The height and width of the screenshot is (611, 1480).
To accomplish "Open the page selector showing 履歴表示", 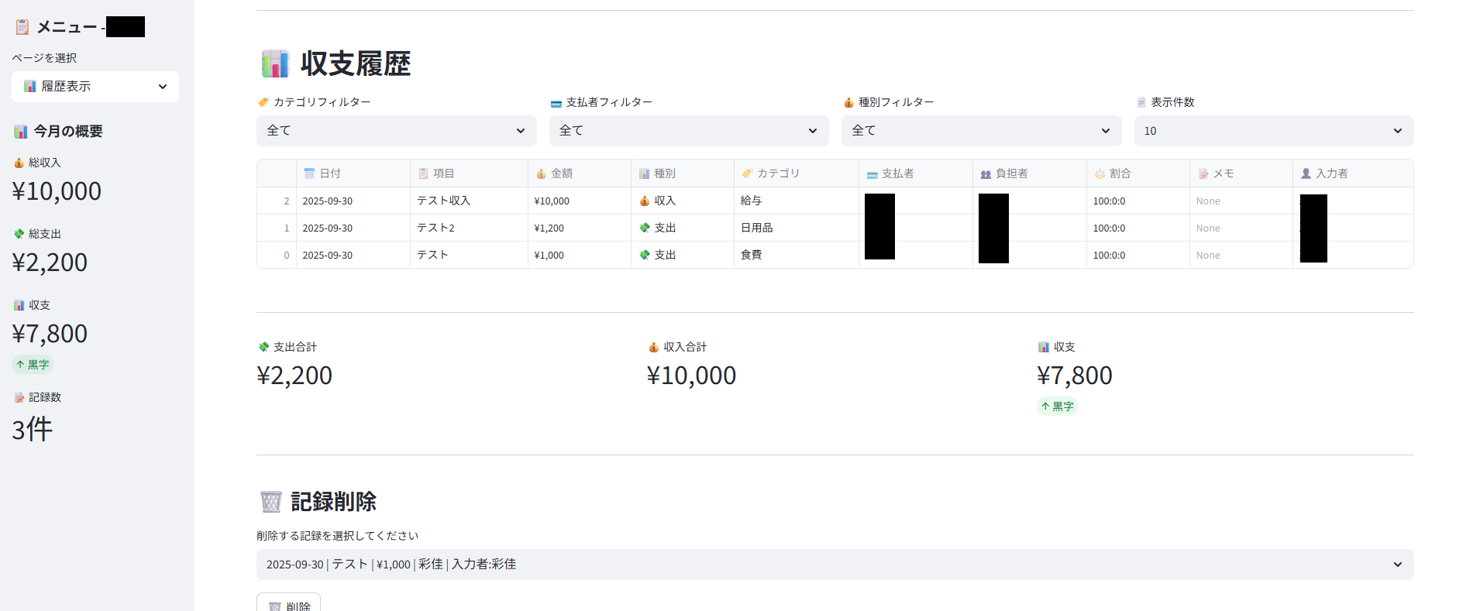I will [x=95, y=87].
